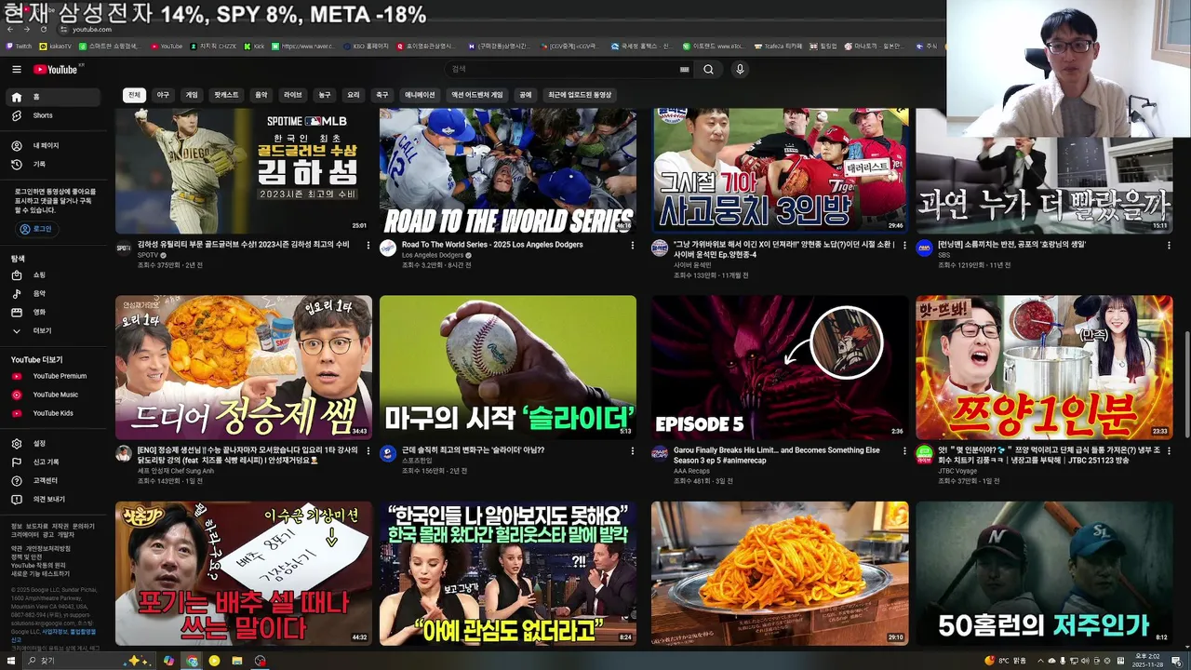Open more options for 정승제 생선님 video
Image resolution: width=1191 pixels, height=670 pixels.
pyautogui.click(x=368, y=451)
